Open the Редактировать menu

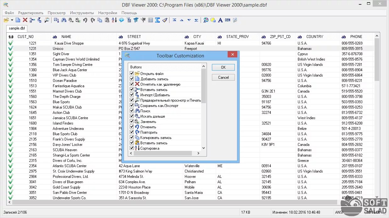tap(31, 13)
